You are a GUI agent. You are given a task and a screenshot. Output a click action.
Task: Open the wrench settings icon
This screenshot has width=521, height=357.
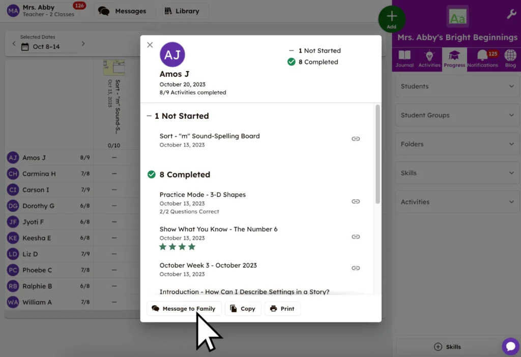click(511, 14)
